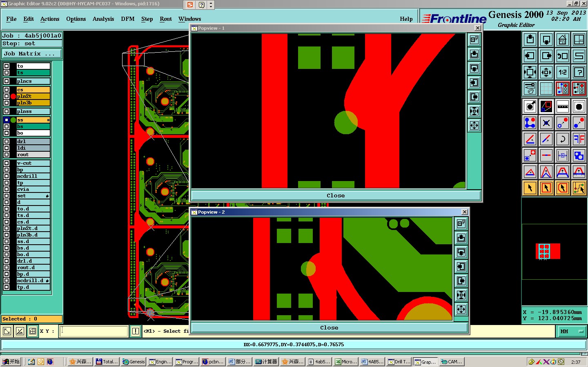
Task: Click the mirror F tool icon
Action: click(x=579, y=139)
